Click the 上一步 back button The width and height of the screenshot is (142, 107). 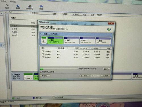pyautogui.click(x=84, y=76)
